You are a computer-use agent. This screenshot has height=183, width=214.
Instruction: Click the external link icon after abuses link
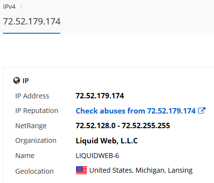202,111
